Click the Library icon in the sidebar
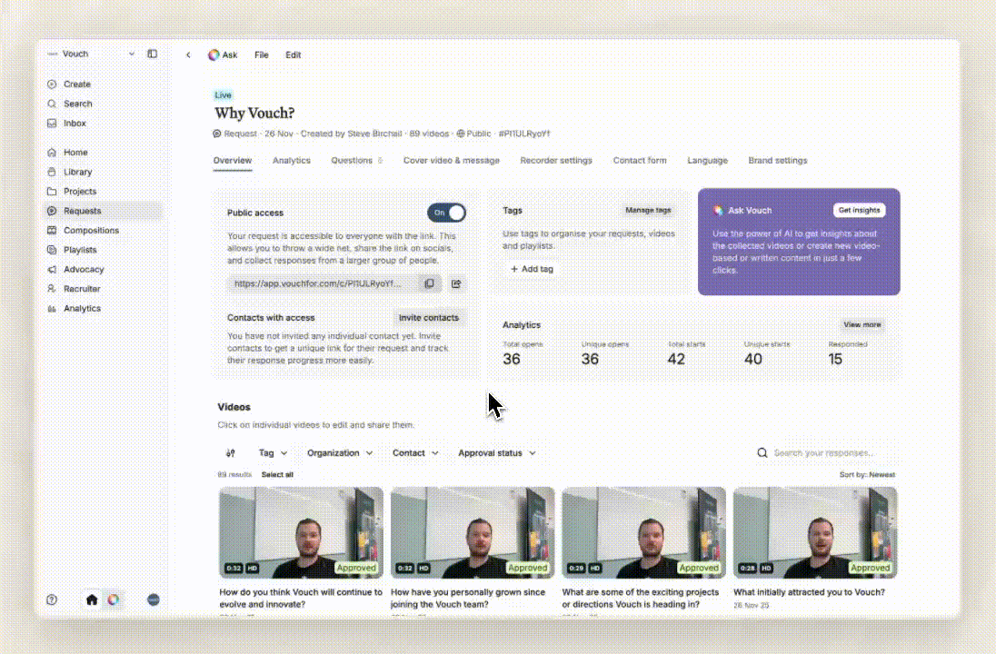This screenshot has width=996, height=654. (x=52, y=172)
